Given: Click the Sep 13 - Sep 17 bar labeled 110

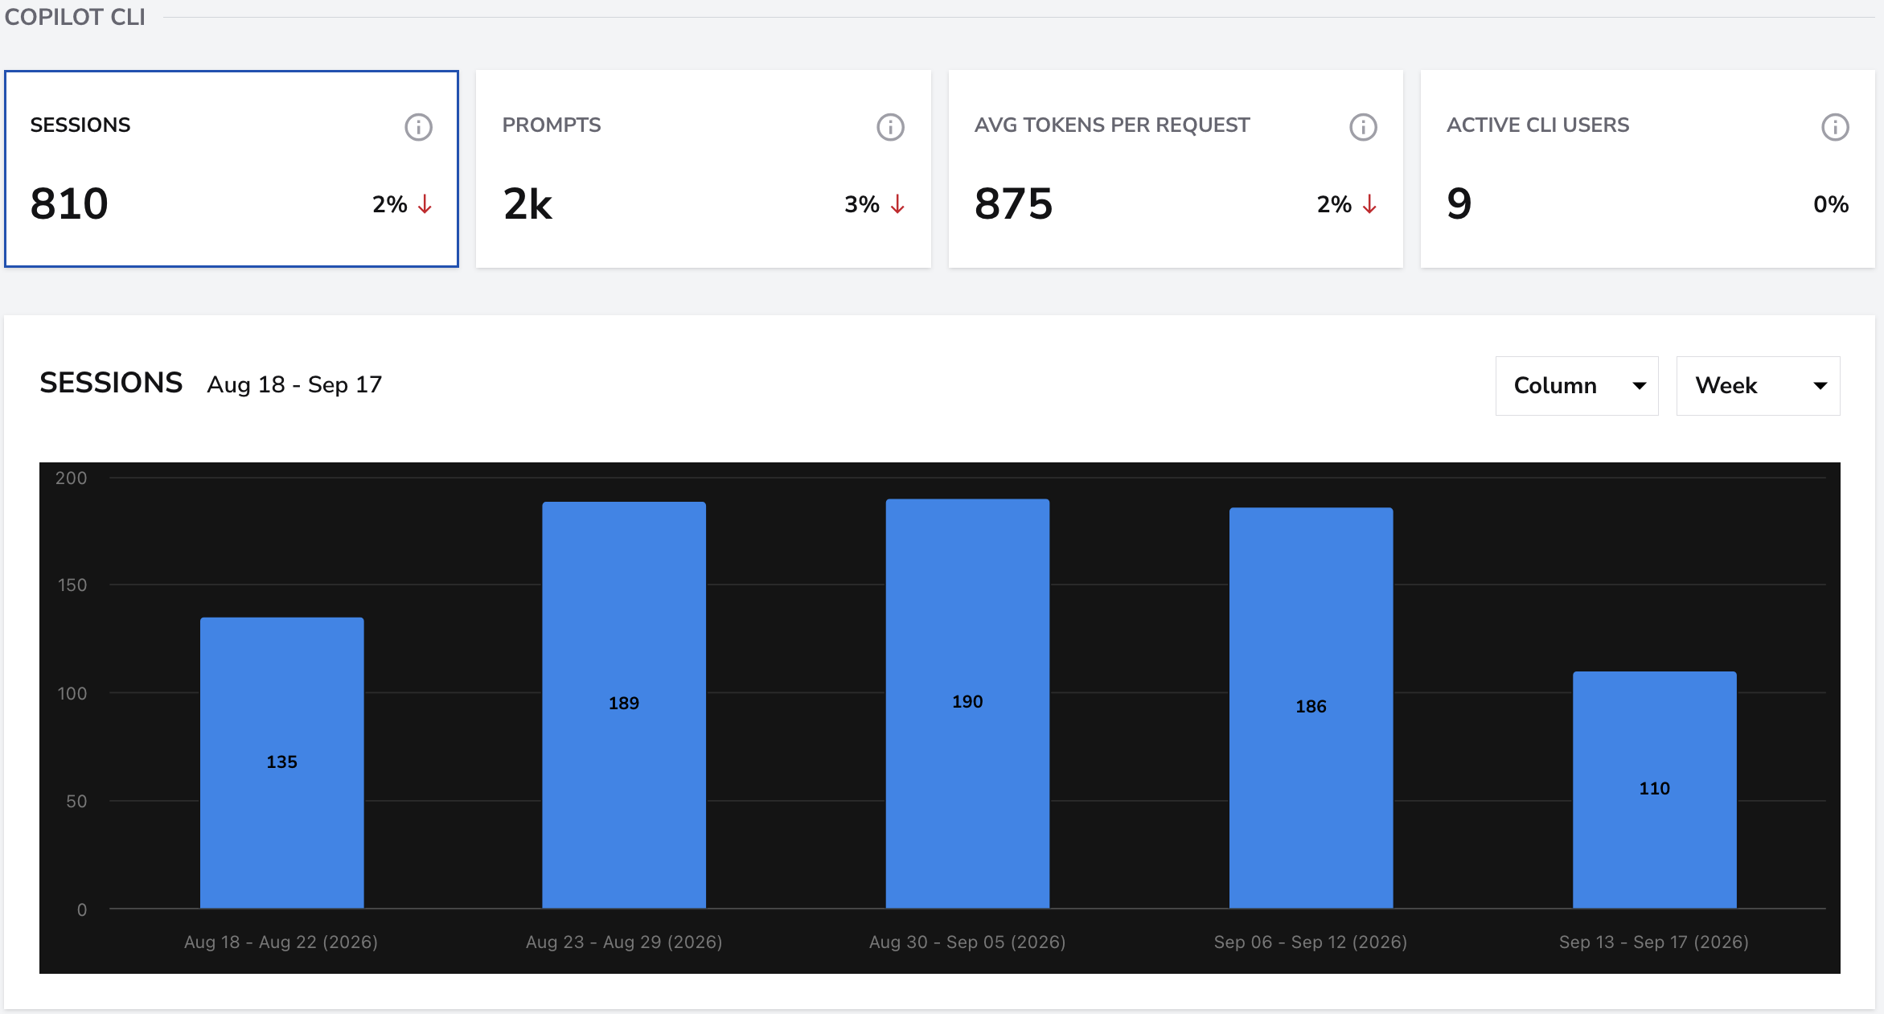Looking at the screenshot, I should tap(1654, 790).
